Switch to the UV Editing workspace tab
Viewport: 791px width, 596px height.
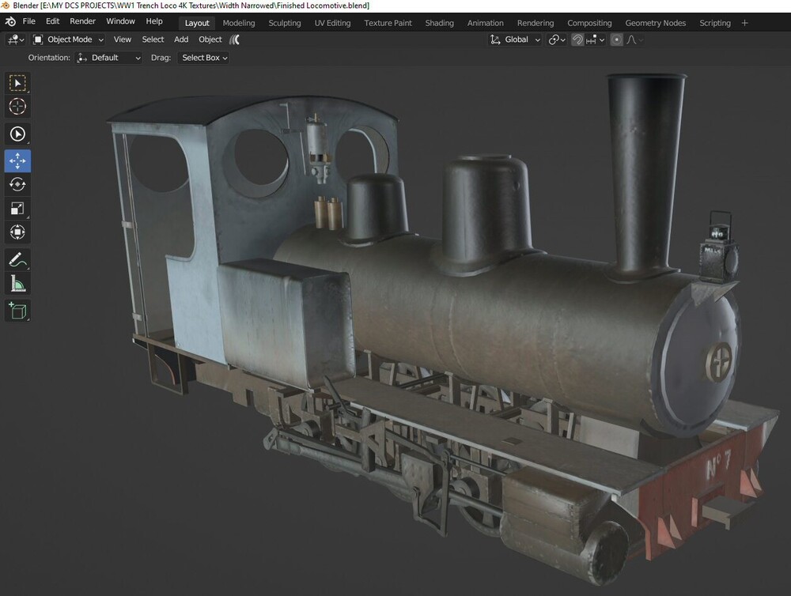pos(332,23)
